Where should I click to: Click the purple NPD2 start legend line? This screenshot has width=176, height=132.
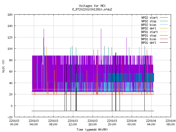pyautogui.click(x=164, y=18)
